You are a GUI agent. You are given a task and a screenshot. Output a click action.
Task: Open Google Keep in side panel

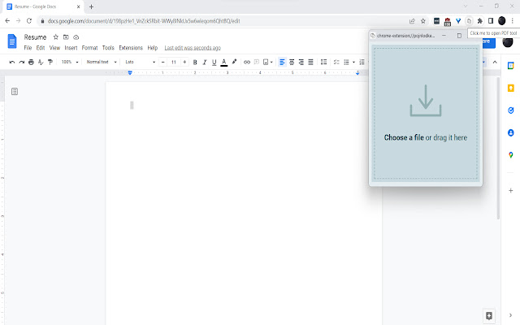click(x=510, y=88)
